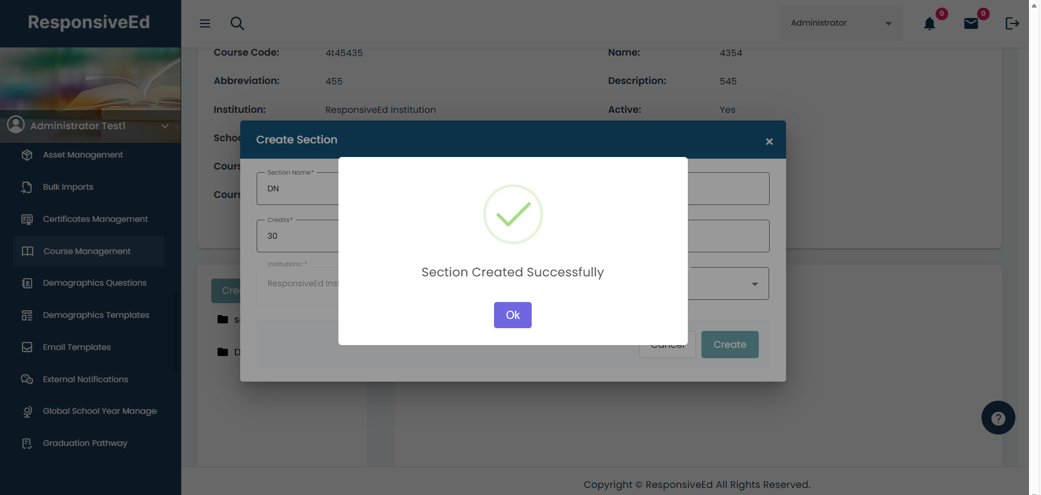The image size is (1041, 495).
Task: Go to Bulk Imports
Action: point(68,187)
